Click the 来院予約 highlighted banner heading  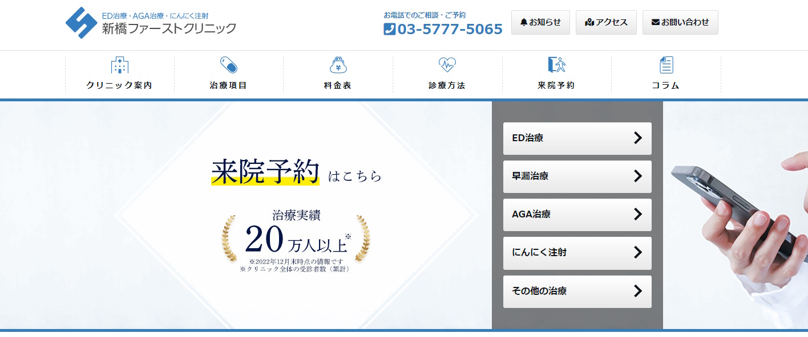point(265,171)
